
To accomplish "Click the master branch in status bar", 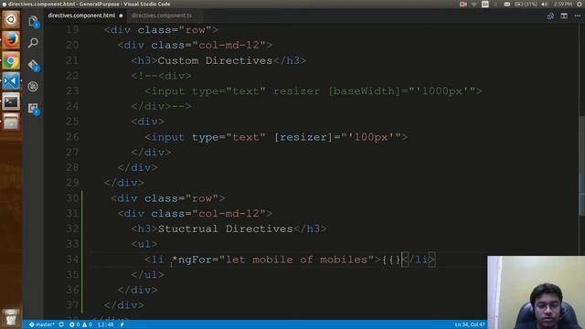I will (x=42, y=324).
